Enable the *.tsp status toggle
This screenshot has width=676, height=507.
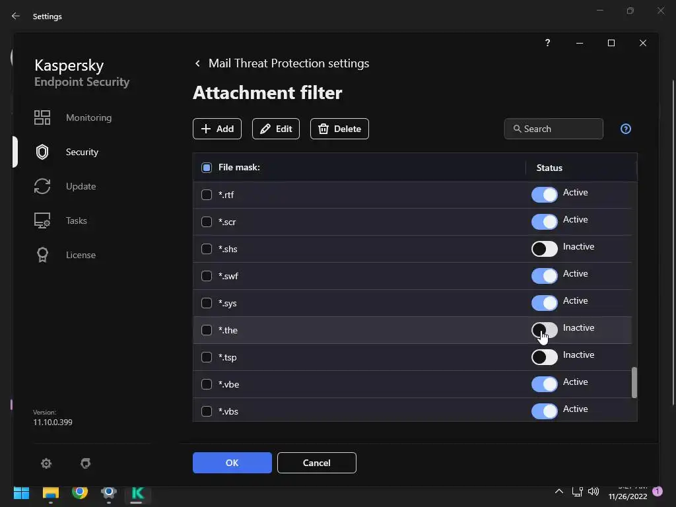(544, 357)
